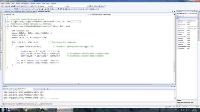Click the Property Pages icon in Properties panel
The image size is (200, 112).
click(x=183, y=16)
